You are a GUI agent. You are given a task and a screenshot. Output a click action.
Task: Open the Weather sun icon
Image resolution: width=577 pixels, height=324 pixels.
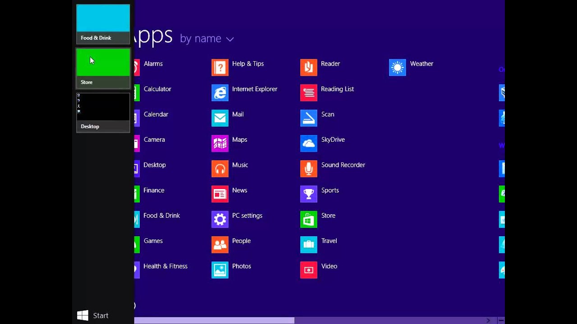(x=398, y=67)
